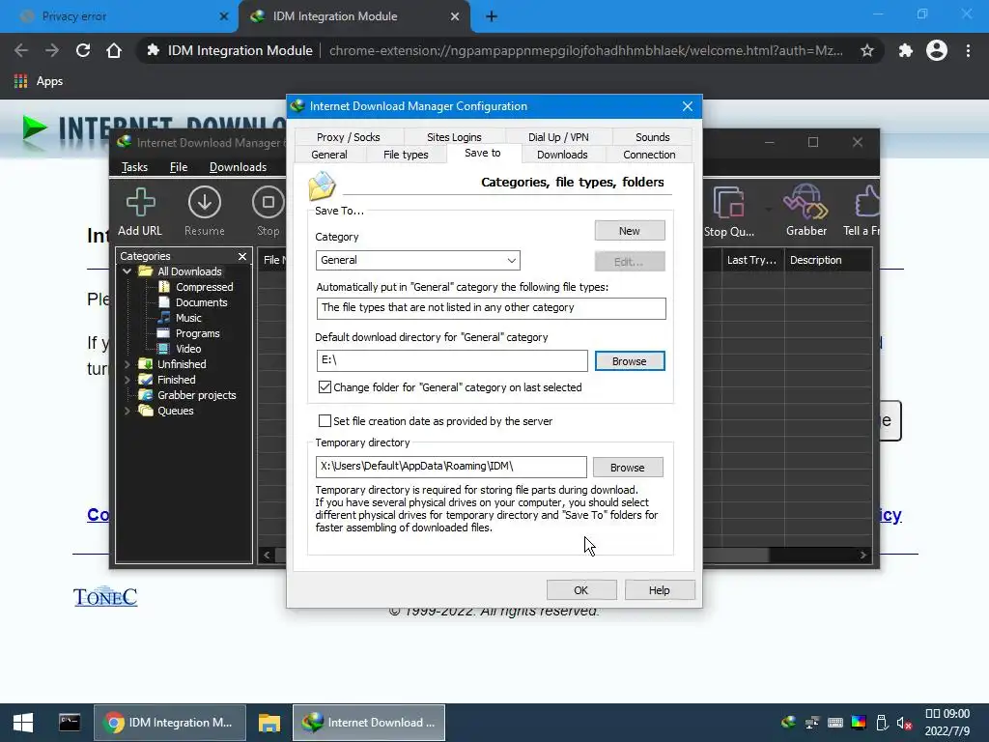This screenshot has height=742, width=989.
Task: Enable Set file creation date by server
Action: 325,421
